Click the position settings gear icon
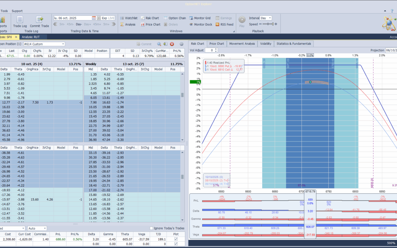This screenshot has width=397, height=248. pyautogui.click(x=181, y=44)
